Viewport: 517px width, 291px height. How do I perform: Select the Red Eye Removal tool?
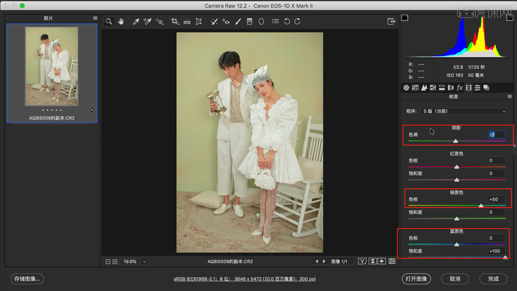coord(226,22)
